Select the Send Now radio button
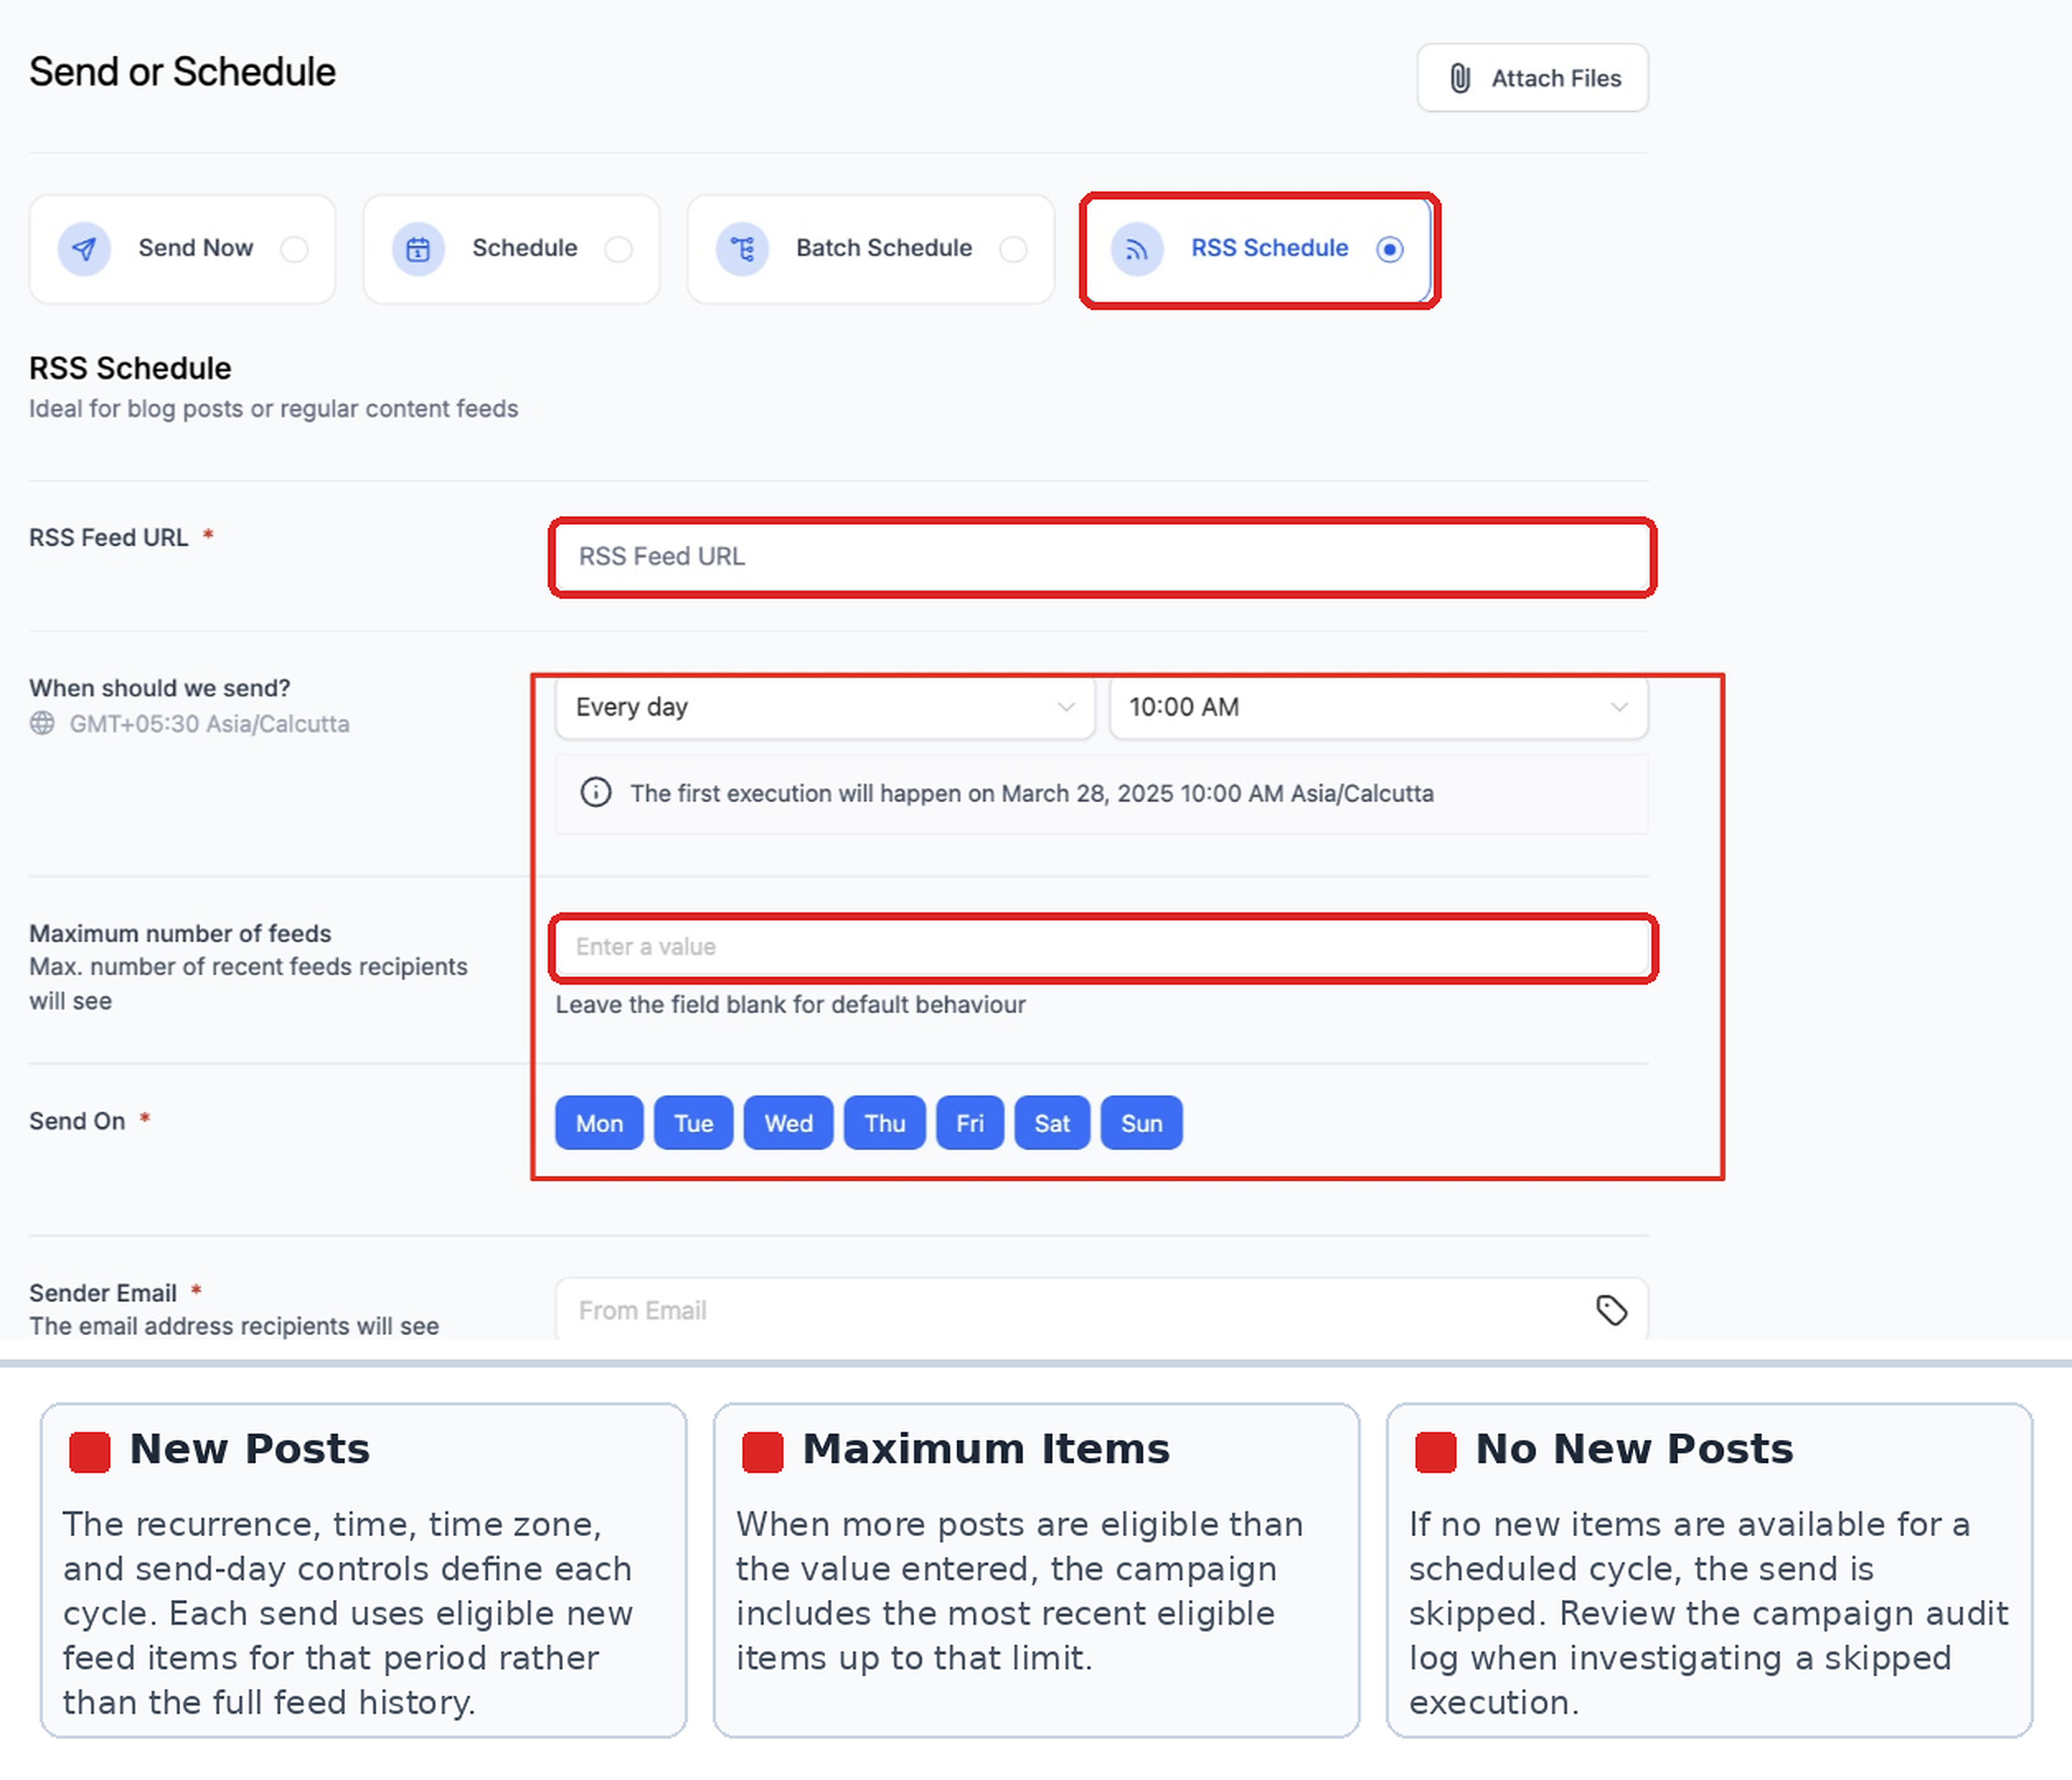 pos(294,249)
